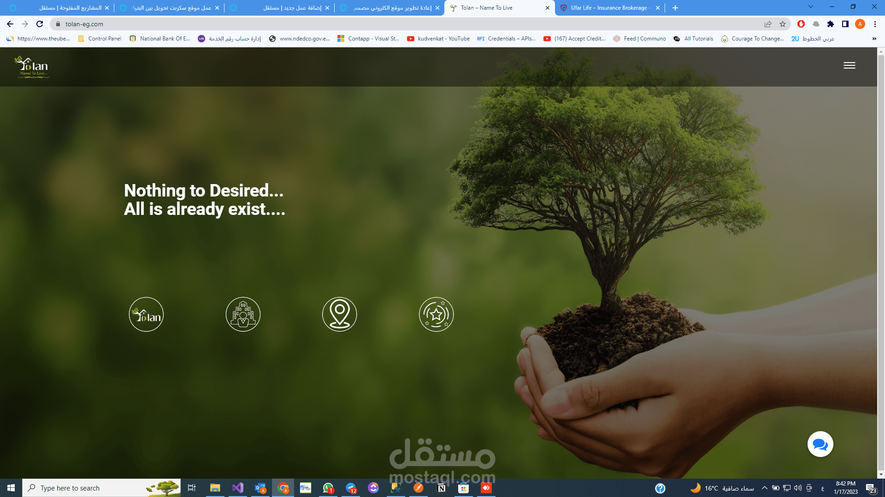Switch to the Ufar Life Insurance Brokerage tab
Screen dimensions: 885x497
pyautogui.click(x=608, y=8)
